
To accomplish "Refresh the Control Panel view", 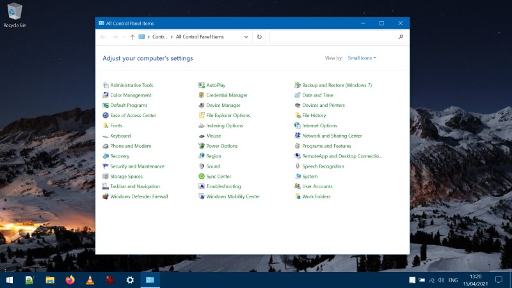I will coord(259,37).
